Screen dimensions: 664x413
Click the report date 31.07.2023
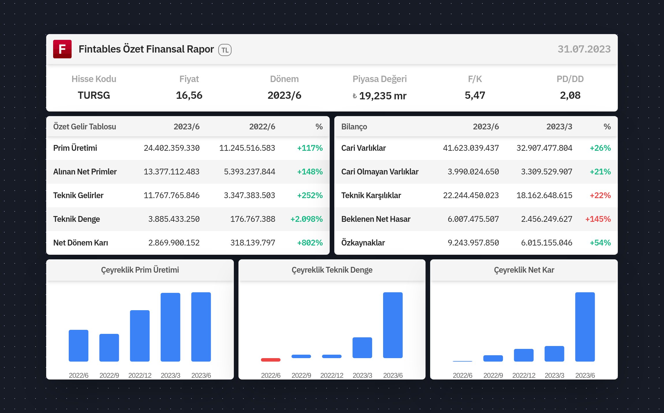coord(584,49)
